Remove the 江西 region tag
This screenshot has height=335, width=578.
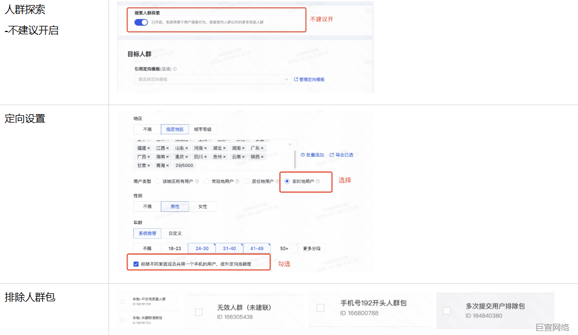tap(168, 148)
